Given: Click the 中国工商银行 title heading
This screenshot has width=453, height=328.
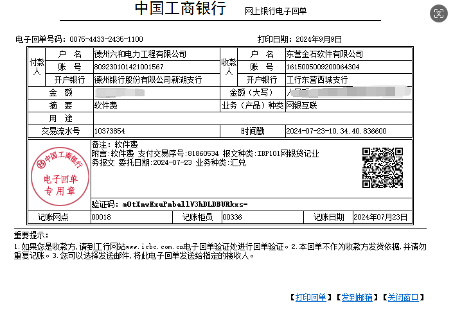Looking at the screenshot, I should pos(181,8).
